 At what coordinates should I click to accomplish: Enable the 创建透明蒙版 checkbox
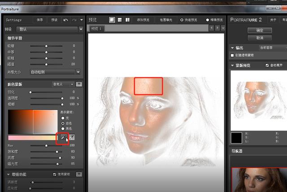pyautogui.click(x=232, y=55)
